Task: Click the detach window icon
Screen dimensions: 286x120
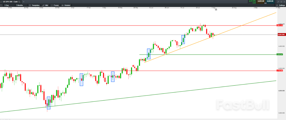Action: click(x=278, y=2)
